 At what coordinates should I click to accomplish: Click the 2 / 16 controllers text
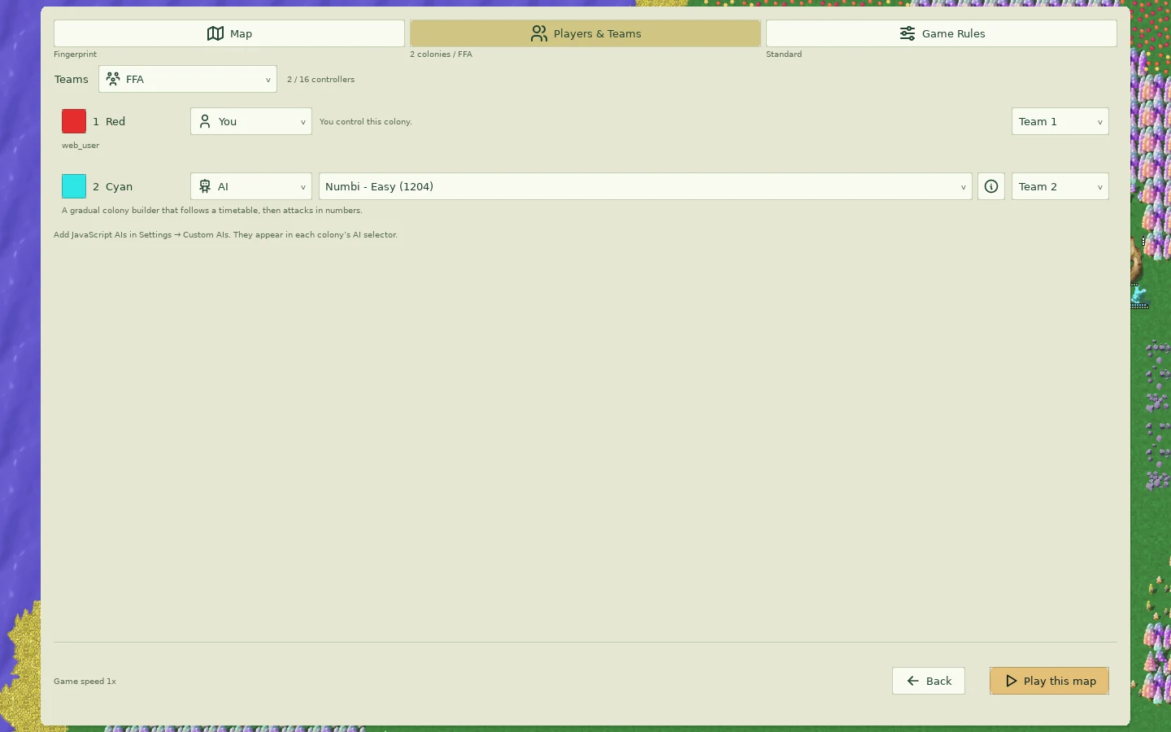pos(320,80)
